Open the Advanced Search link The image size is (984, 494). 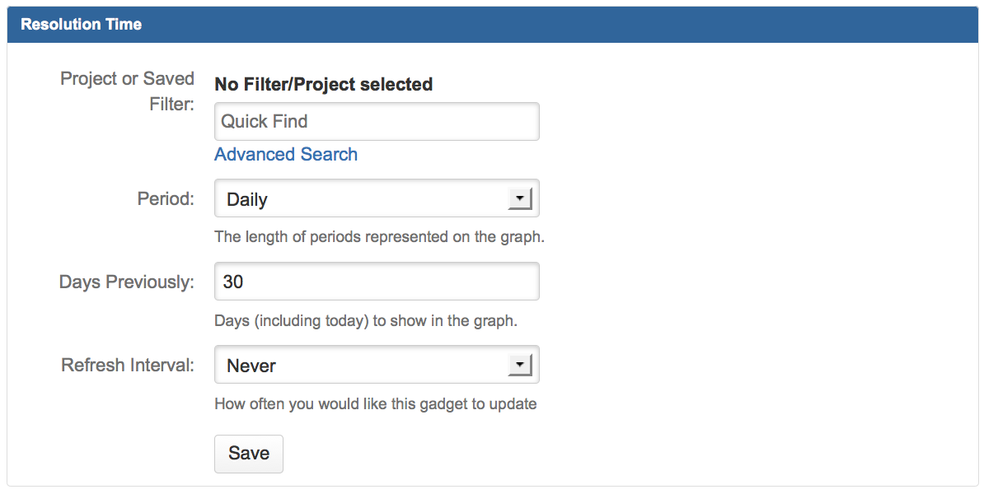(286, 155)
